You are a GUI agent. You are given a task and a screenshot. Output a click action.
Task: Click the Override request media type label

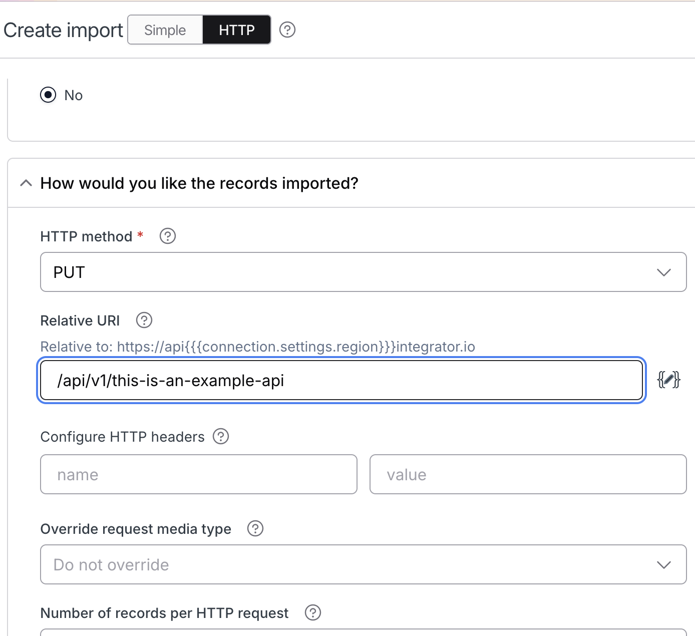(136, 529)
